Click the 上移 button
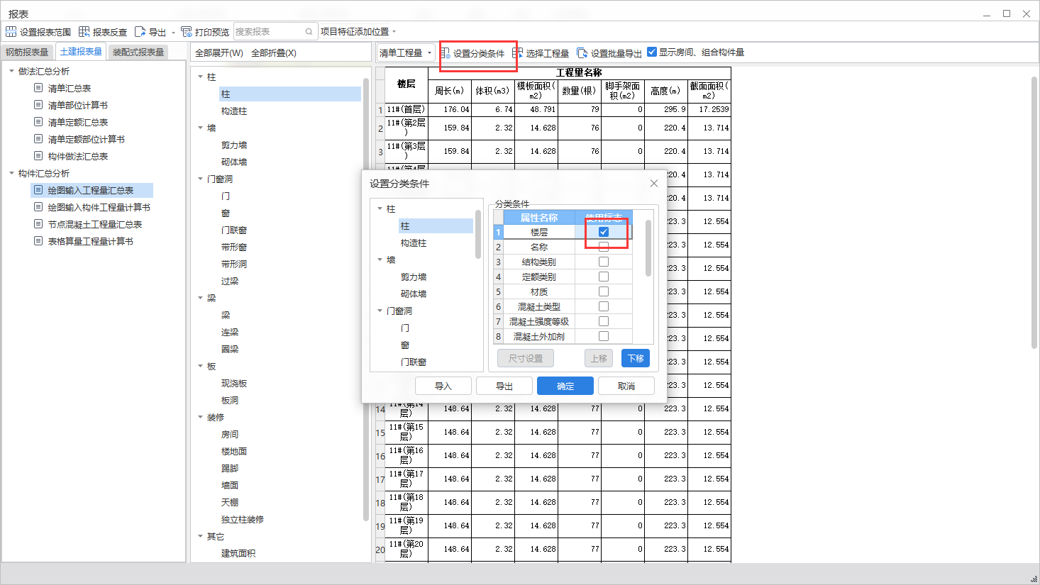 click(x=599, y=358)
